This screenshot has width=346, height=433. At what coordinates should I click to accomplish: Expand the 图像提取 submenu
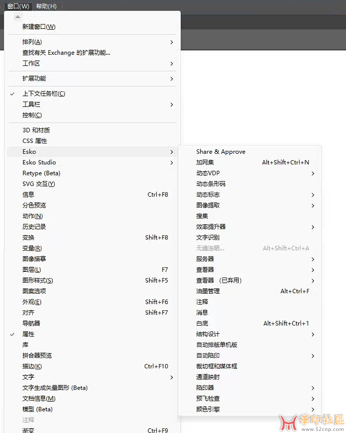250,206
